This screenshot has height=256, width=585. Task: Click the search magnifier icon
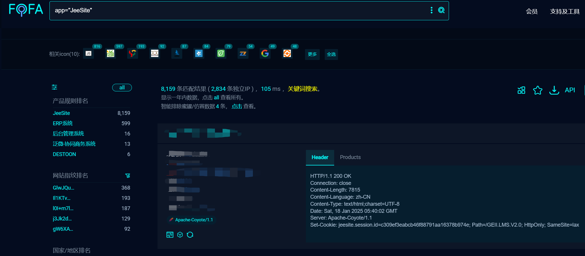click(441, 10)
